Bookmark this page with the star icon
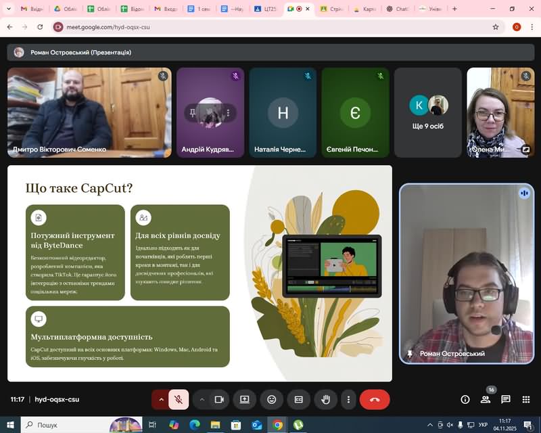Screen dimensions: 541x433 tap(496, 27)
